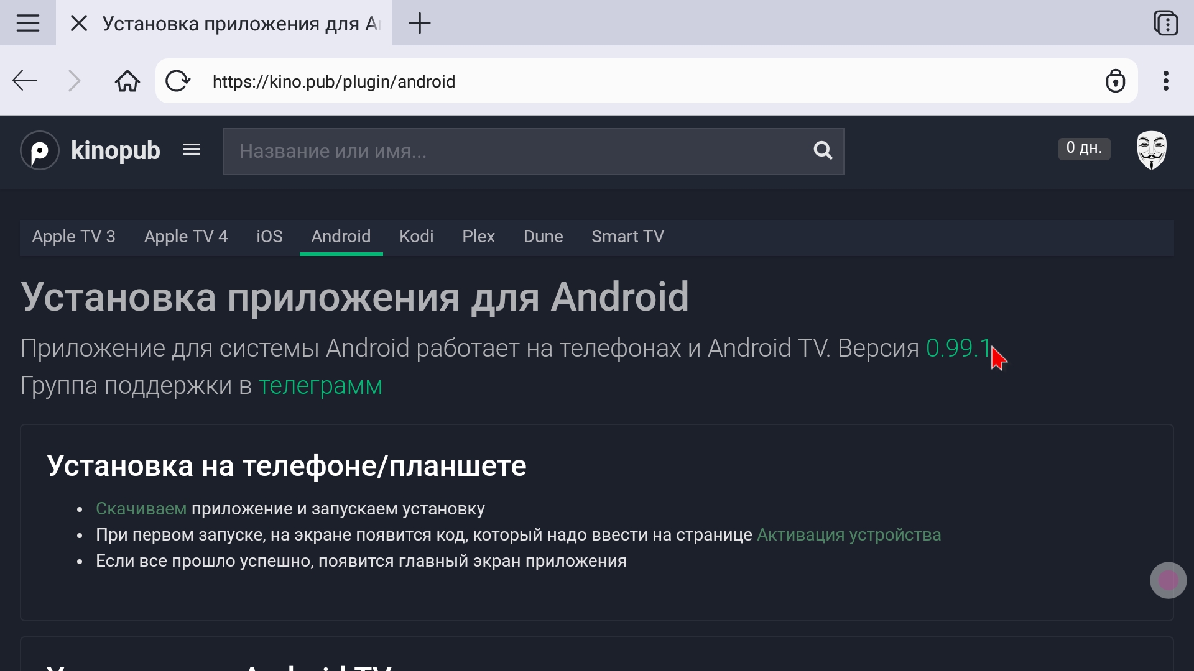This screenshot has height=671, width=1194.
Task: Open the user profile avatar
Action: tap(1152, 150)
